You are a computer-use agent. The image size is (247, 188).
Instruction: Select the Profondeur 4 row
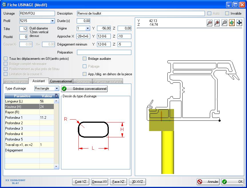point(29,134)
